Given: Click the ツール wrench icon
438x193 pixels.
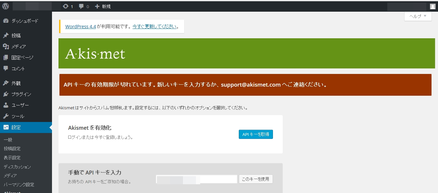Looking at the screenshot, I should (x=6, y=116).
